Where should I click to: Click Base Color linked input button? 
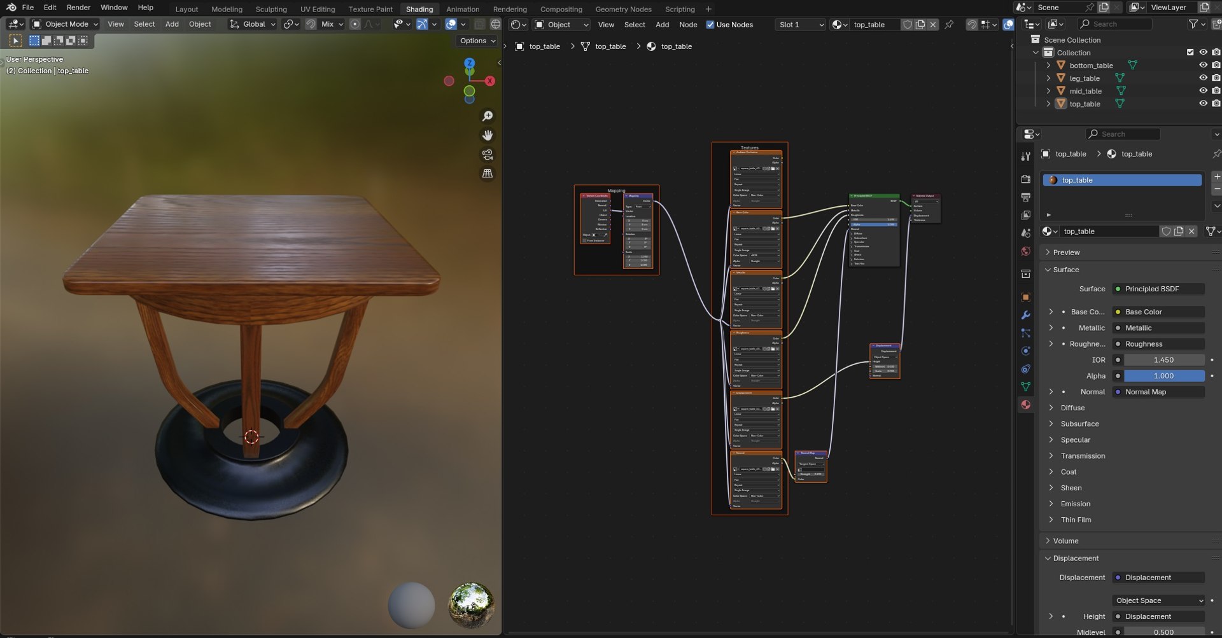pos(1158,312)
